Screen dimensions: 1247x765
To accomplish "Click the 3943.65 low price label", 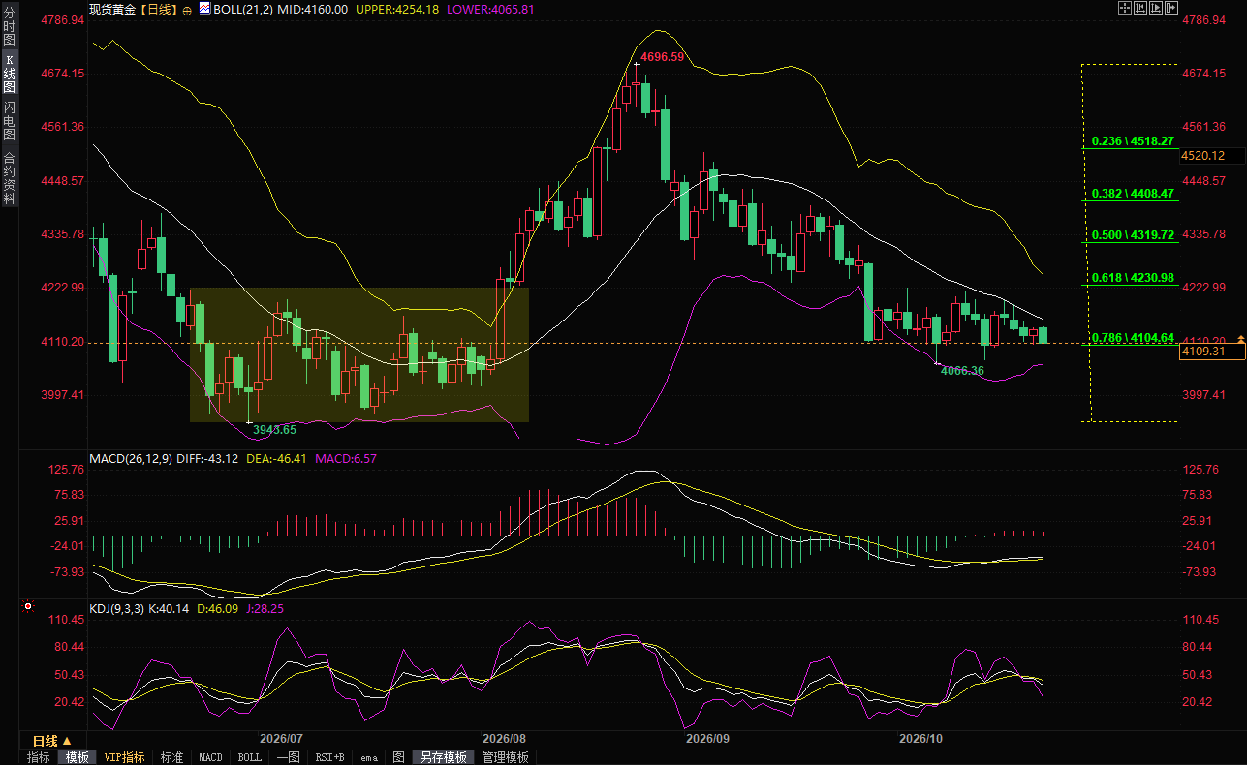I will click(274, 429).
